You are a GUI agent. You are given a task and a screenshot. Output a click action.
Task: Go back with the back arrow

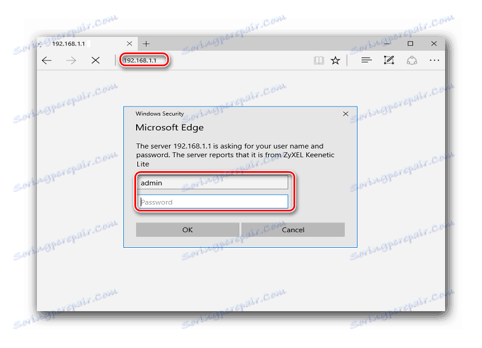(47, 60)
